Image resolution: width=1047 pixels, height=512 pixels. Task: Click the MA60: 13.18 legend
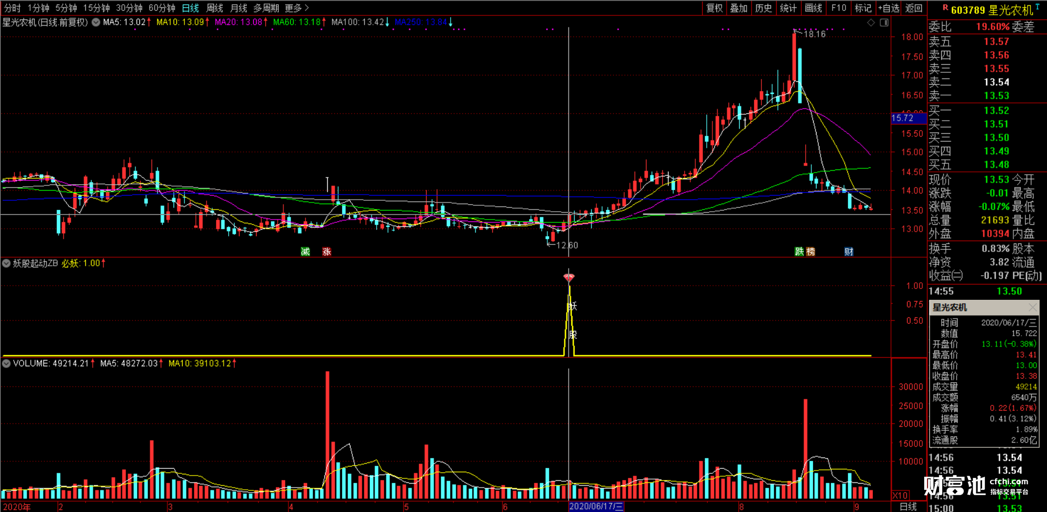(x=299, y=22)
